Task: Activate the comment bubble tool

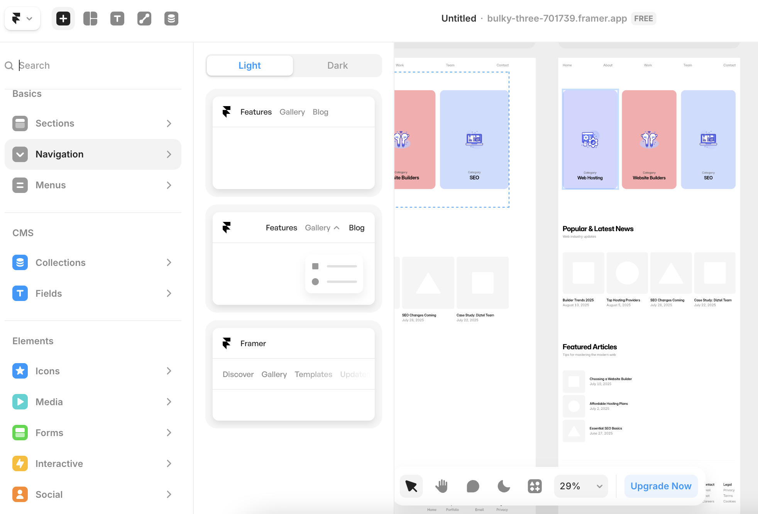Action: 473,486
